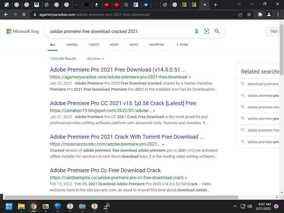Expand the agamerparadise.com URL dropdown arrow
Viewport: 284px width, 213px height.
point(190,77)
